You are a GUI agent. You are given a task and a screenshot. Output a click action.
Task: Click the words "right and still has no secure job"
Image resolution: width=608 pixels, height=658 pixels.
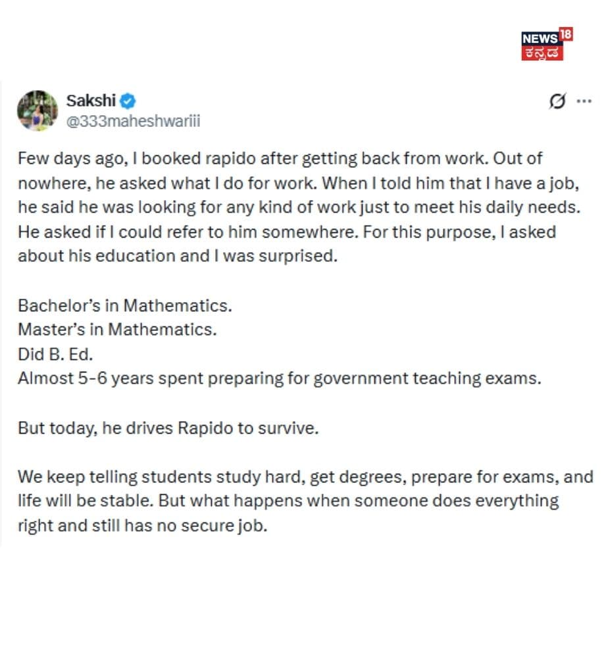143,526
